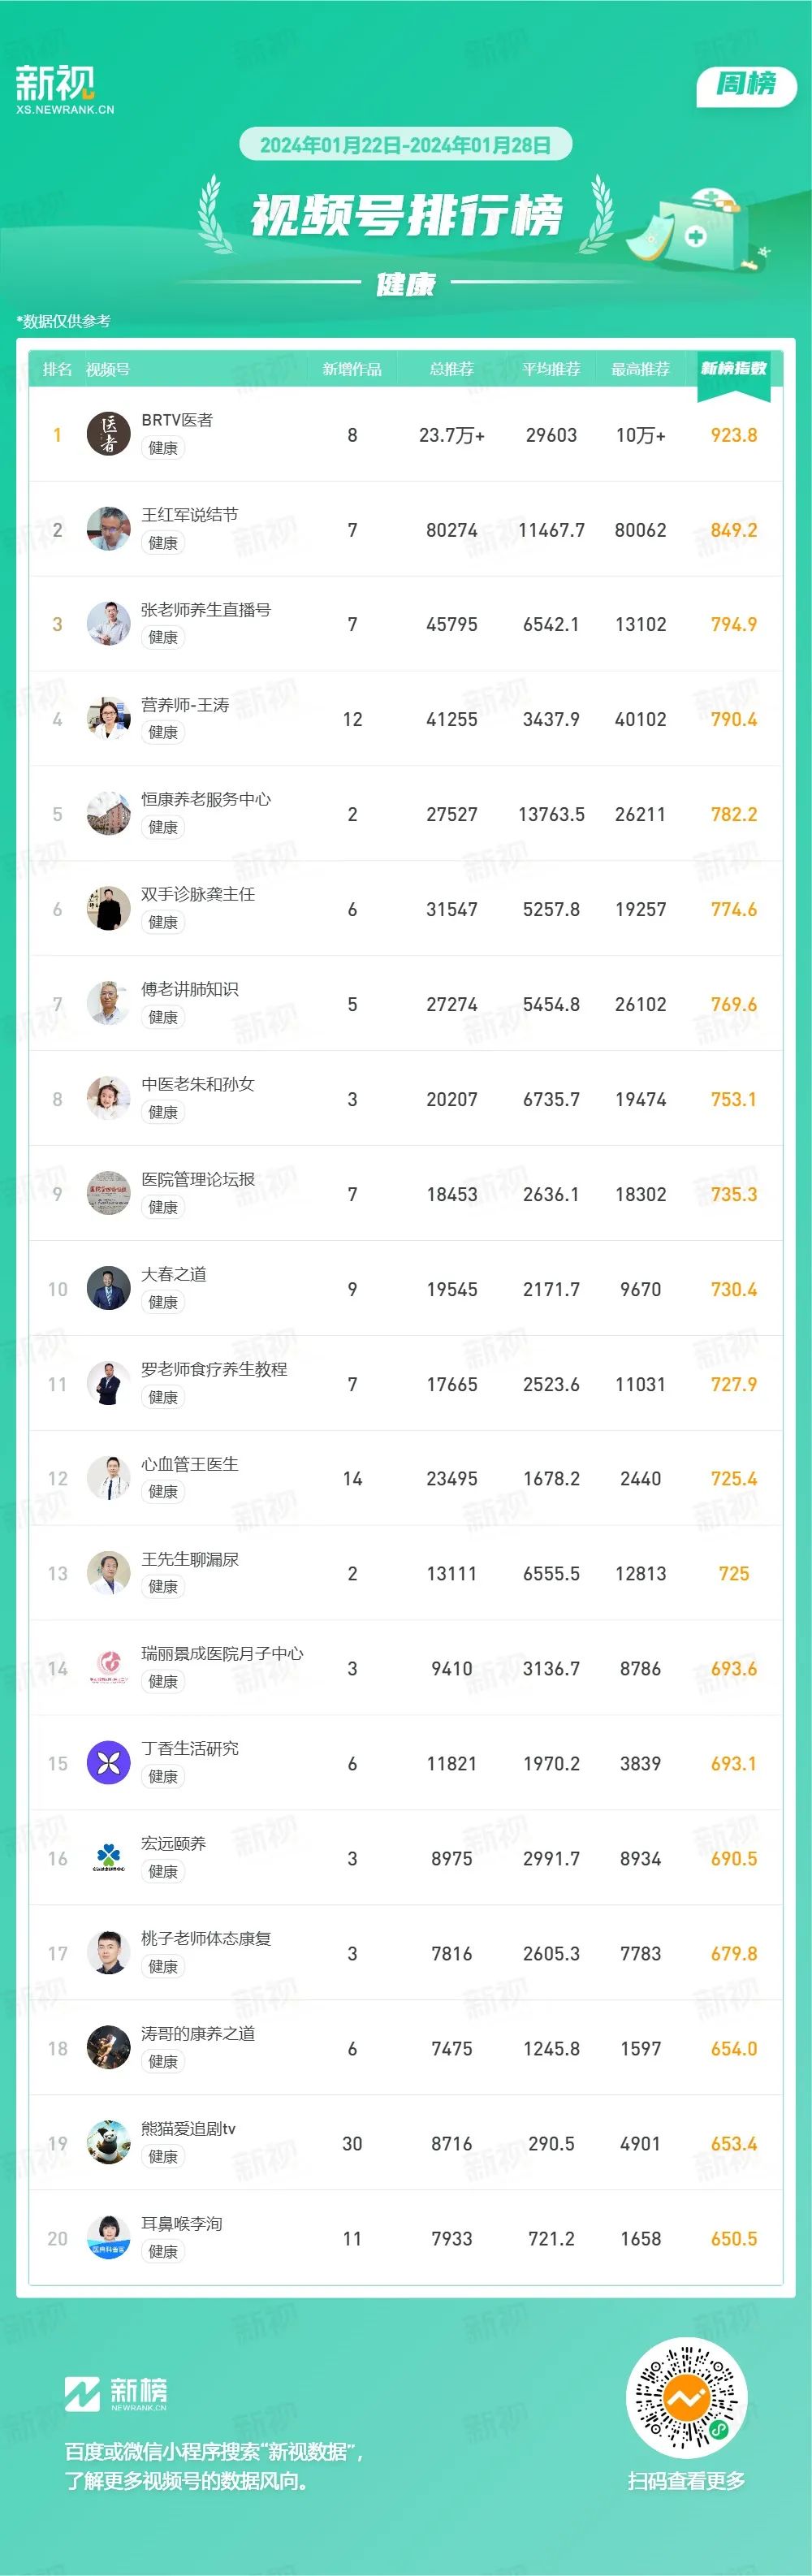This screenshot has height=2576, width=812.
Task: Click the 923.8 index score of BRTV医者
Action: (x=734, y=435)
